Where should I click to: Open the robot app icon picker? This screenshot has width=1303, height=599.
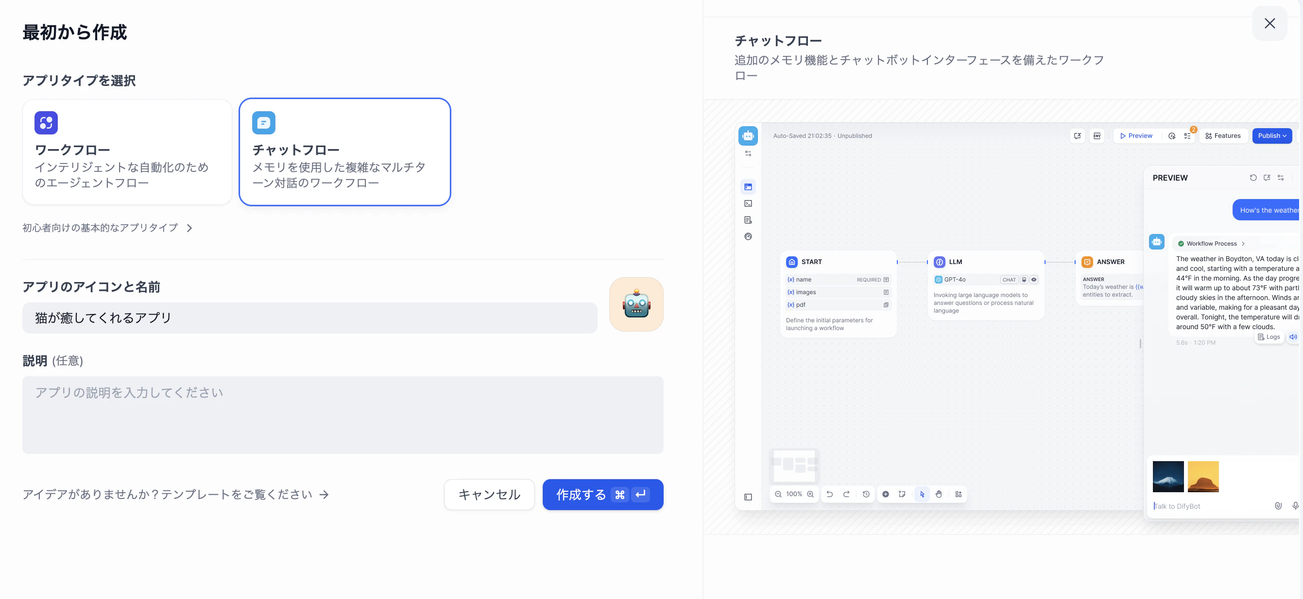click(636, 304)
